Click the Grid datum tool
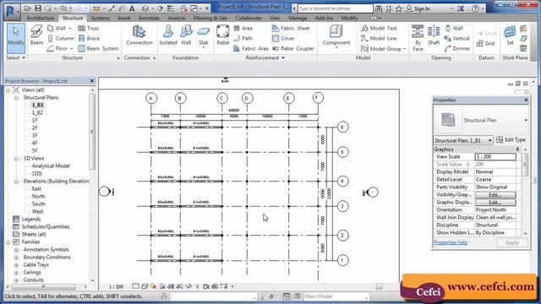This screenshot has height=304, width=541. pos(486,43)
